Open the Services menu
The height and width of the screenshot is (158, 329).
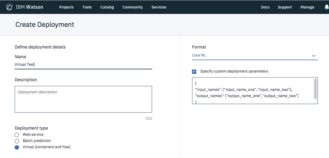(x=159, y=7)
